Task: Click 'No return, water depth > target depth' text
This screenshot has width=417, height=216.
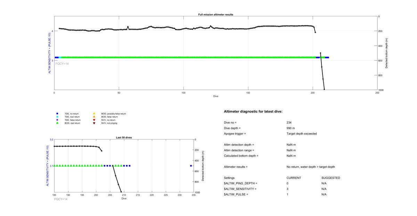Action: pos(311,167)
